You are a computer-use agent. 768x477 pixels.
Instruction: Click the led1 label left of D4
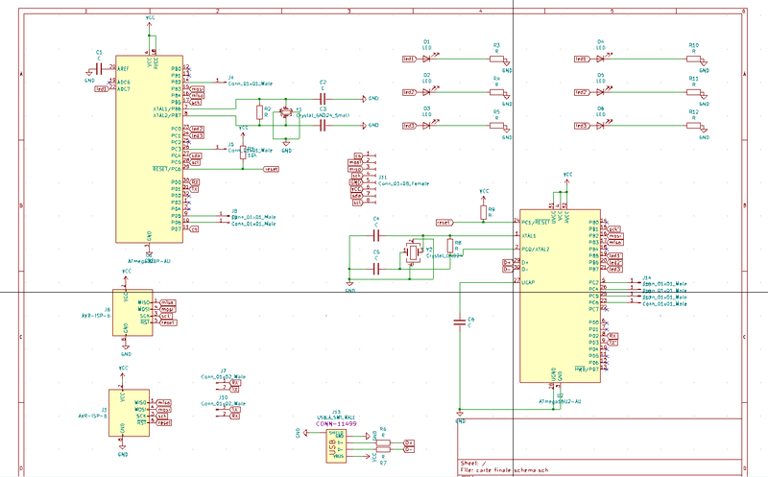(x=582, y=59)
